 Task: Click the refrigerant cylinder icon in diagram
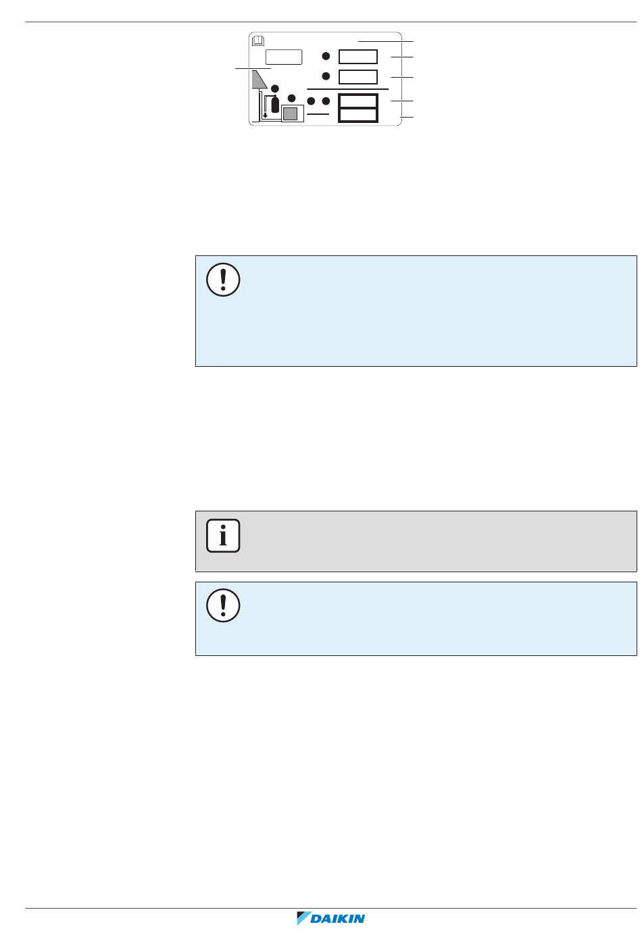[x=275, y=105]
